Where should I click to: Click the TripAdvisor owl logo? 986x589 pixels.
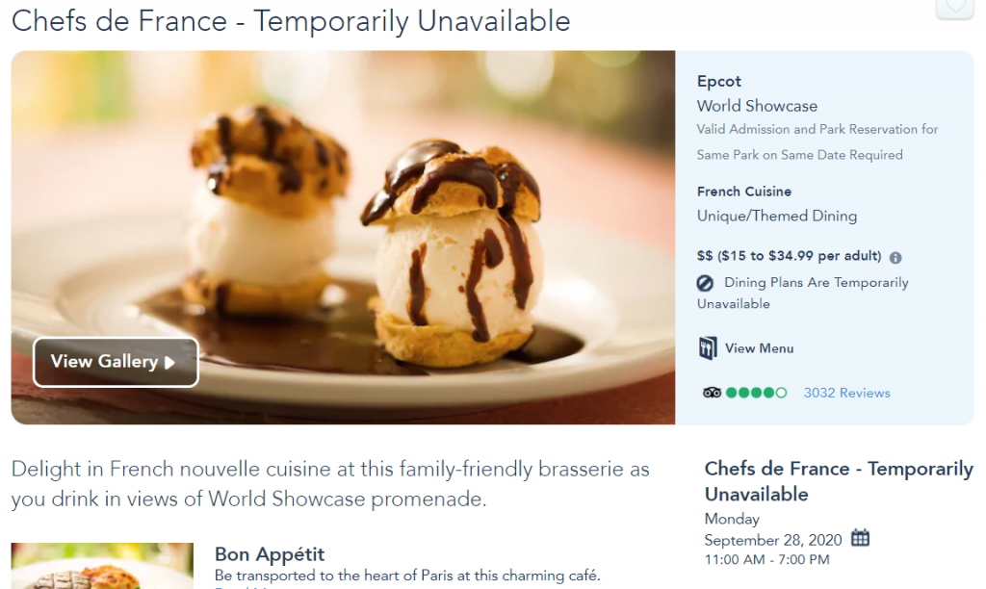[712, 393]
